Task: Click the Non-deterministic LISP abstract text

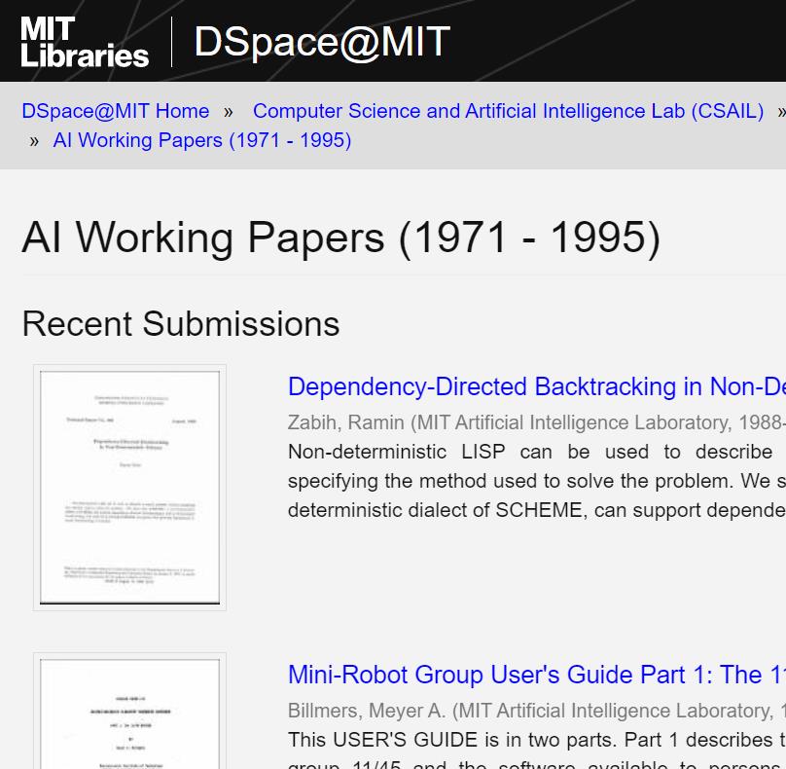Action: pos(536,481)
